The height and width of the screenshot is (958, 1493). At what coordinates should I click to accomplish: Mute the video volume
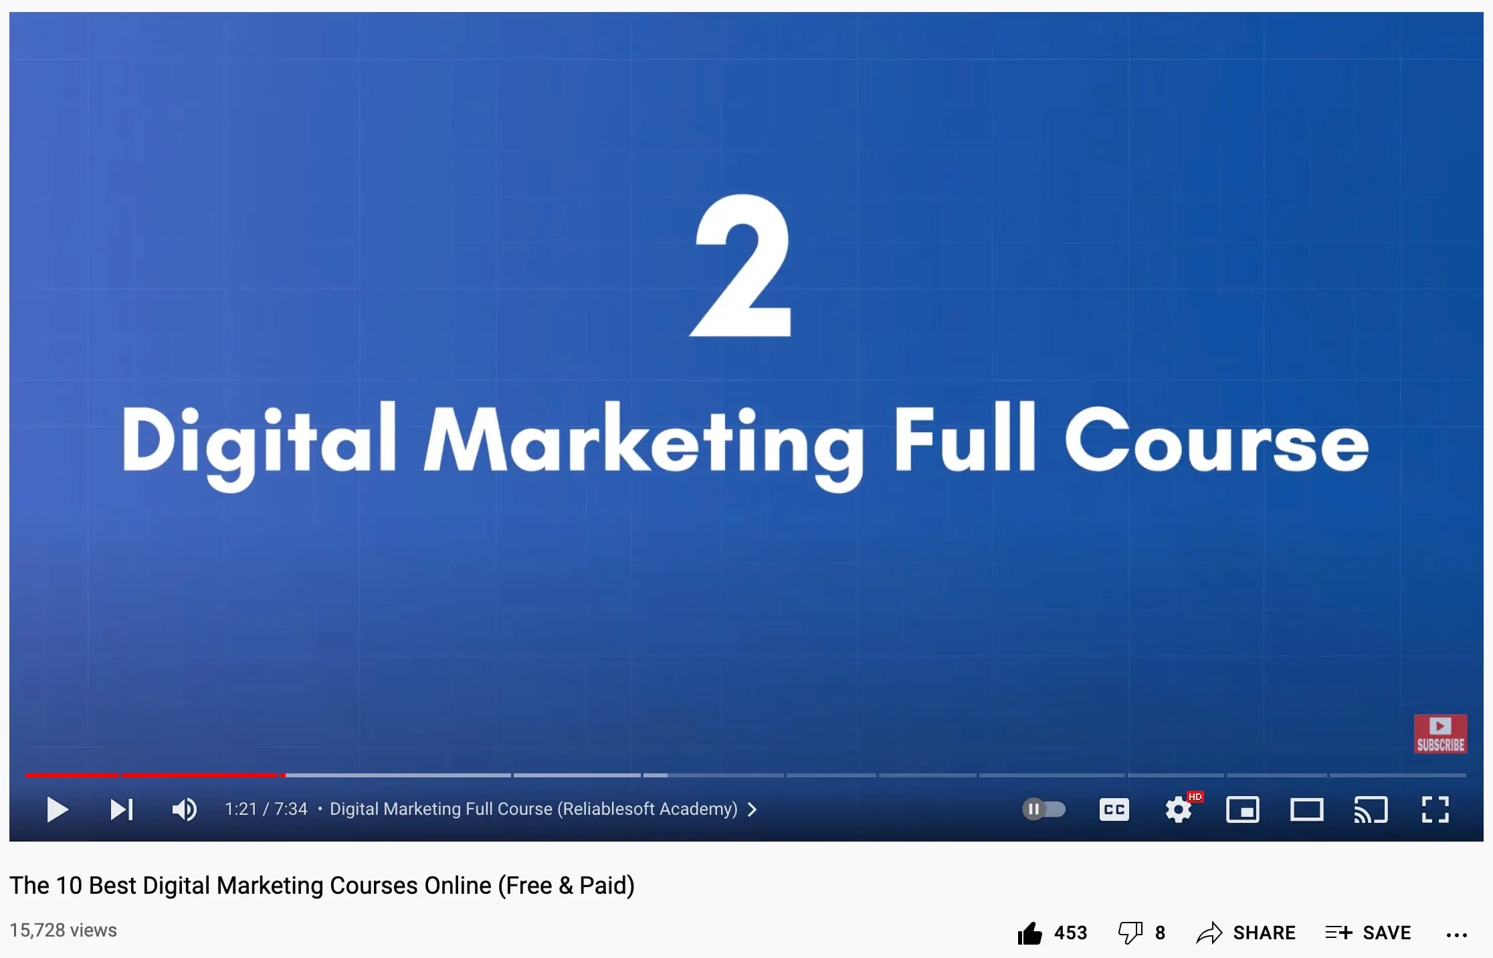pyautogui.click(x=184, y=809)
